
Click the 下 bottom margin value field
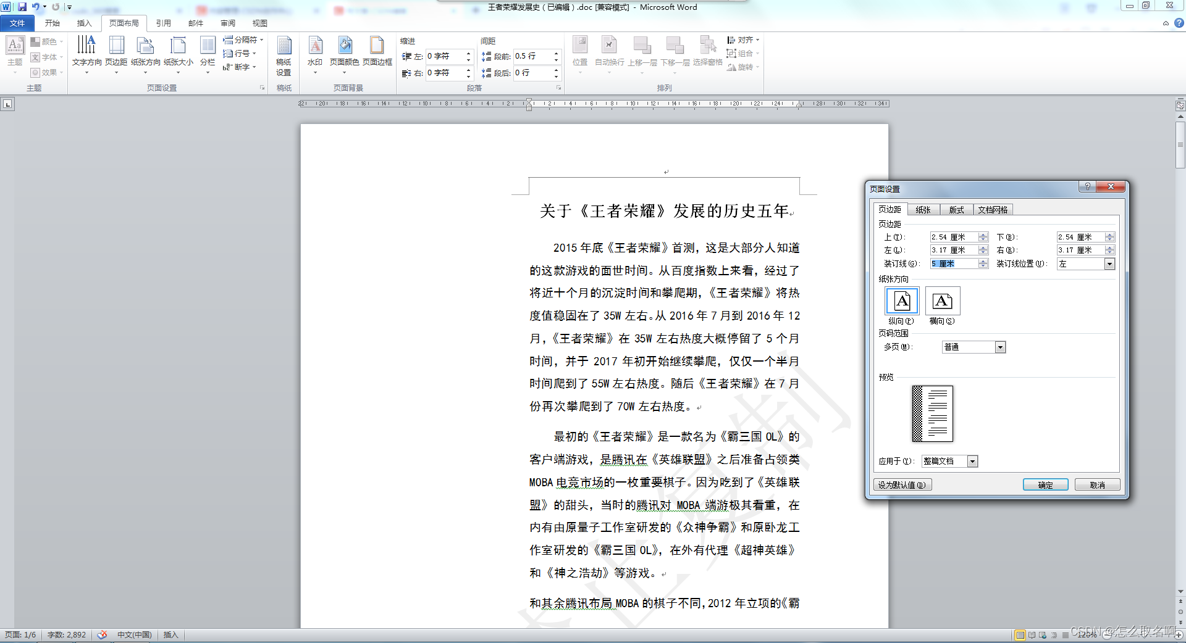[x=1080, y=237]
